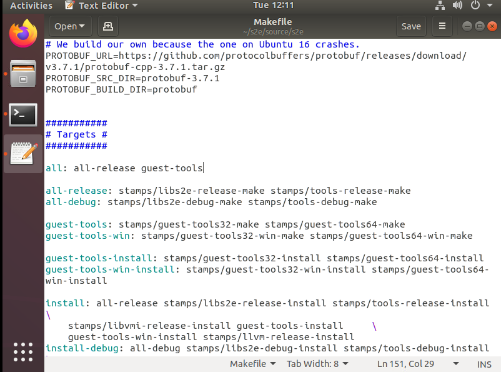Click the power icon in the top bar
This screenshot has width=501, height=372.
coord(475,6)
